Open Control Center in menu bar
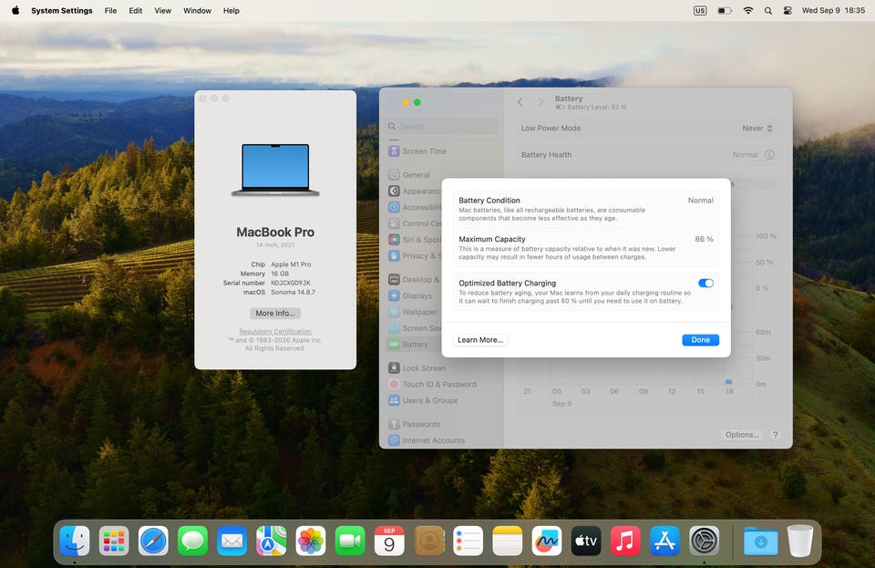The height and width of the screenshot is (568, 875). click(787, 11)
